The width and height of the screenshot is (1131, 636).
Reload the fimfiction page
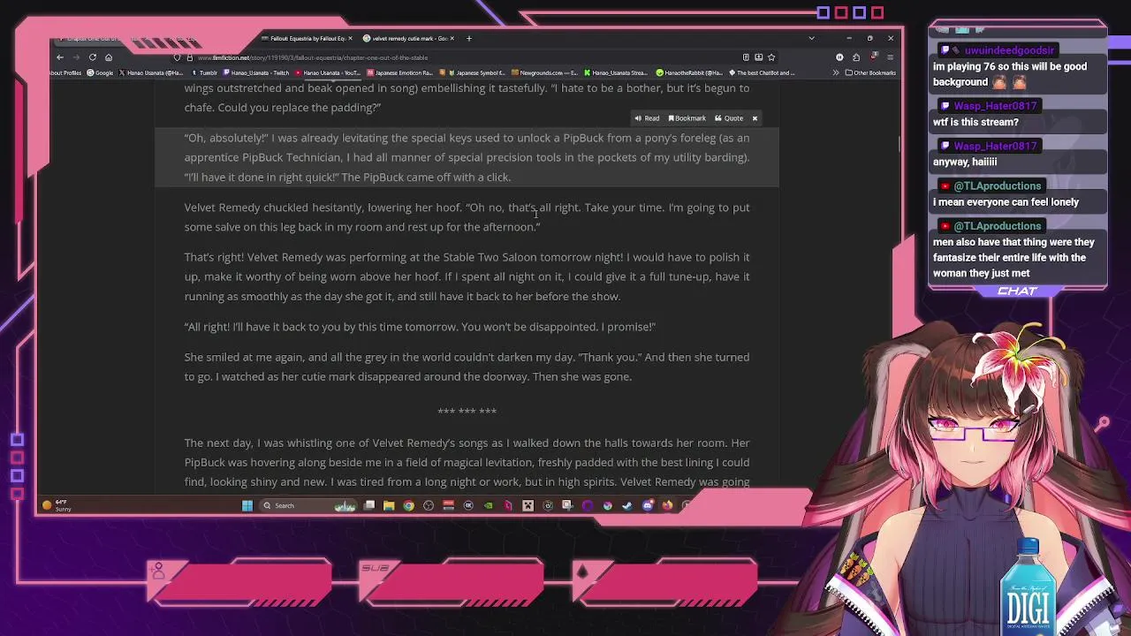(x=92, y=57)
